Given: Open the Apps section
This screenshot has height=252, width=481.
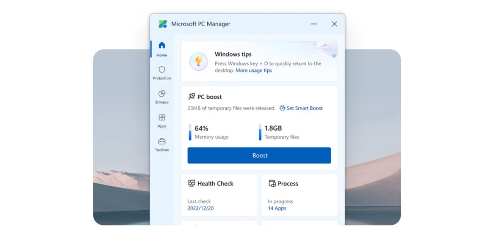Looking at the screenshot, I should coord(162,121).
